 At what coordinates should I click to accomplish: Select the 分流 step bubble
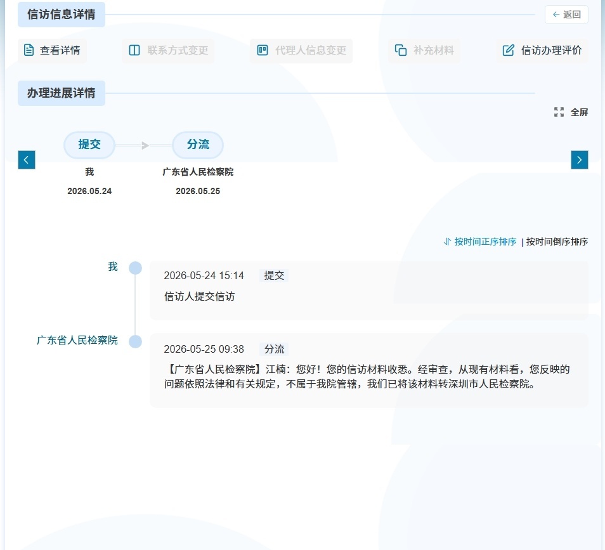198,145
